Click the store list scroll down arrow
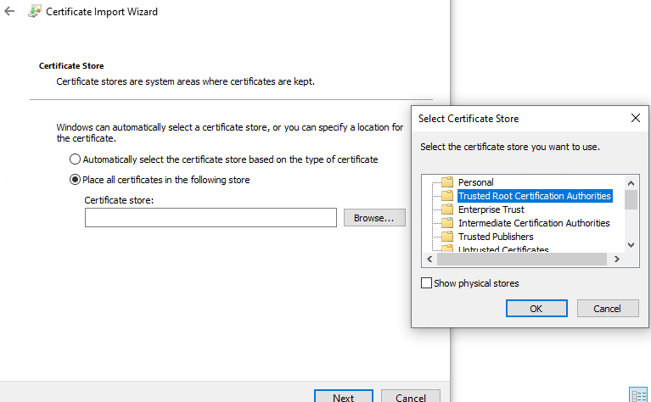This screenshot has width=651, height=402. tap(631, 245)
